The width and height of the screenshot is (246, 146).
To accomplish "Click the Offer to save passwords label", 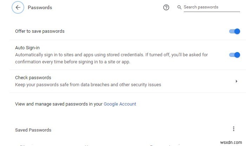I will point(40,31).
